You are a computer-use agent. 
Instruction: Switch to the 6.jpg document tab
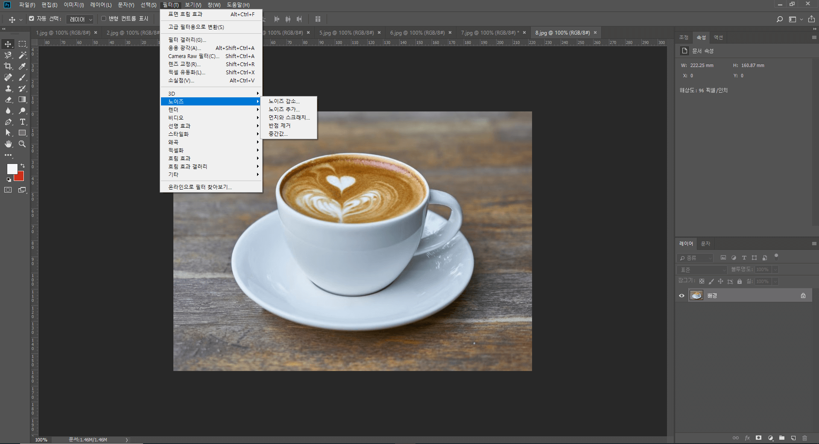(417, 32)
